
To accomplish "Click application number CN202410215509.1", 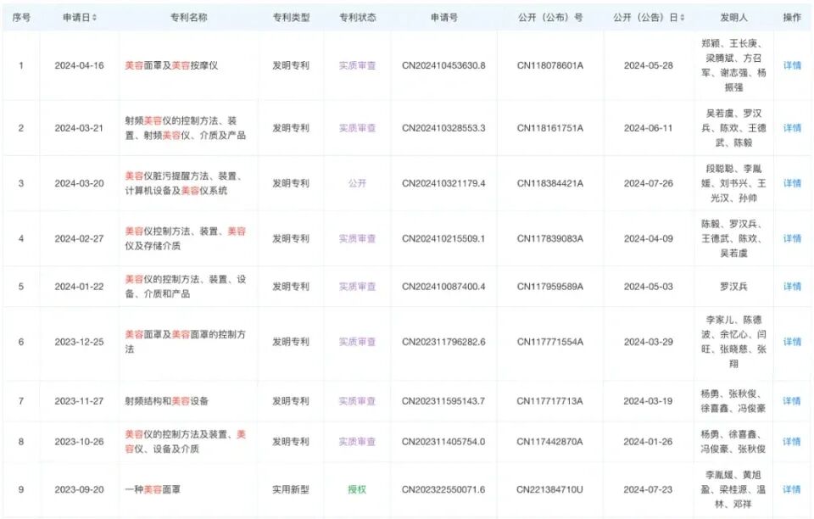I will pyautogui.click(x=443, y=239).
